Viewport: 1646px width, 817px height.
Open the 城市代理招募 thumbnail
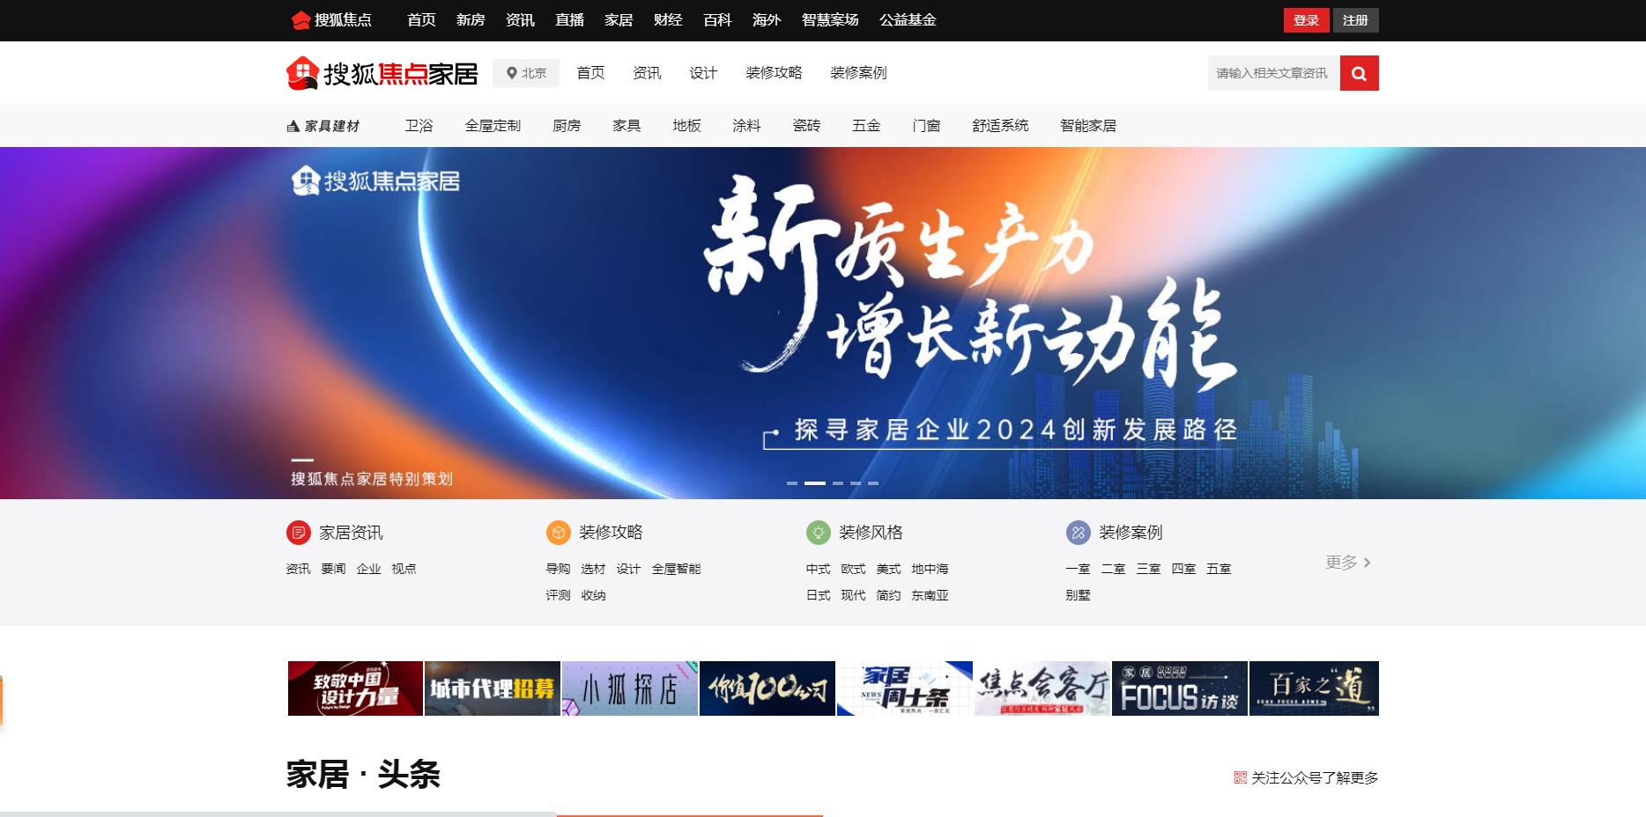493,688
